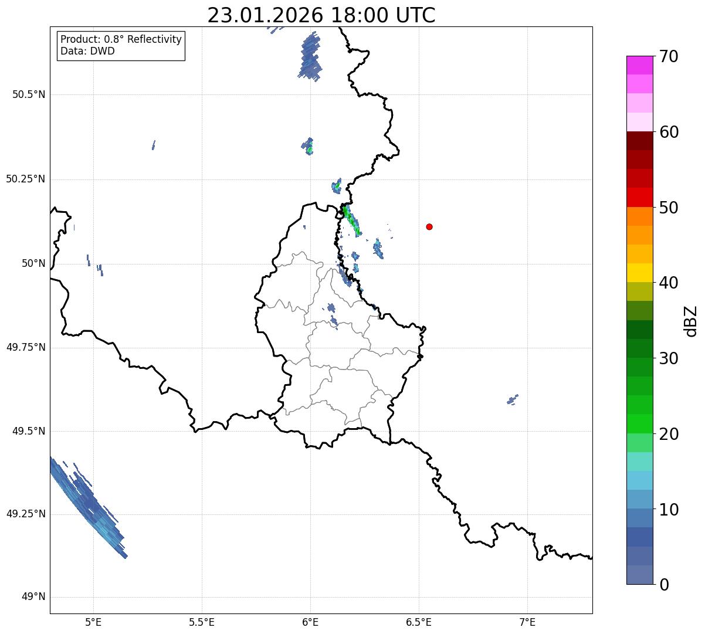Click the "5°E" longitude label

[93, 622]
